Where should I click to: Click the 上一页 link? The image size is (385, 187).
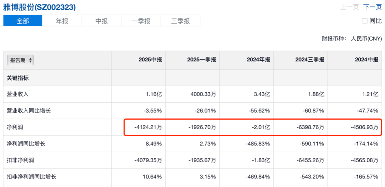coord(349,7)
